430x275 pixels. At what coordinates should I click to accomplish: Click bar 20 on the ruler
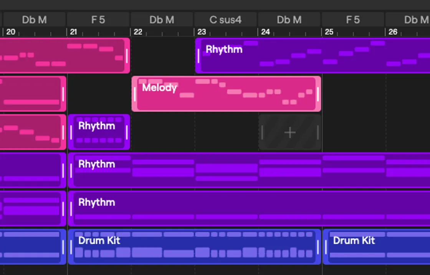pos(10,32)
